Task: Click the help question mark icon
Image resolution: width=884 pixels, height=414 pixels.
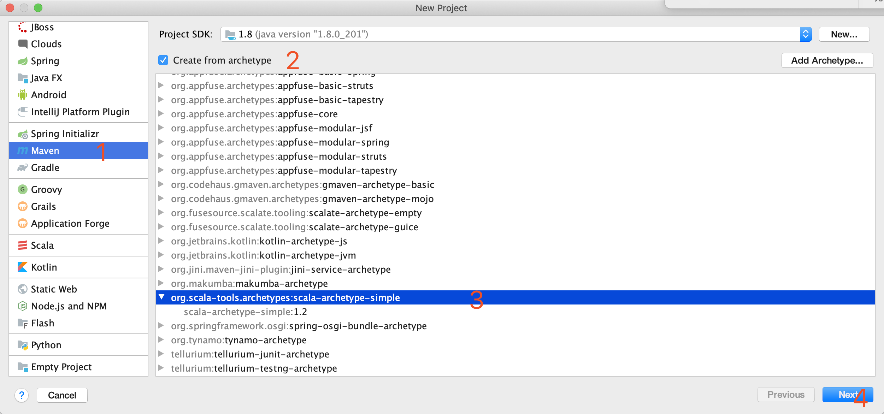Action: [x=22, y=395]
